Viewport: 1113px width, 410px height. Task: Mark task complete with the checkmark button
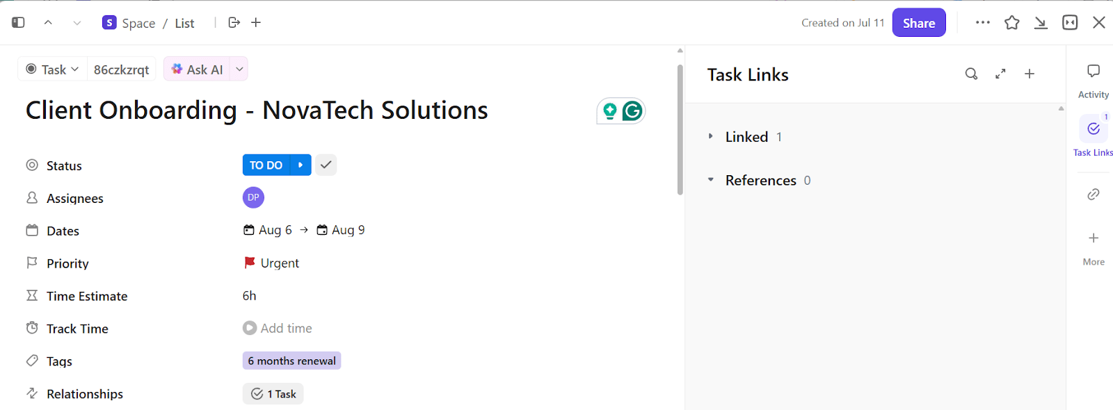(326, 165)
